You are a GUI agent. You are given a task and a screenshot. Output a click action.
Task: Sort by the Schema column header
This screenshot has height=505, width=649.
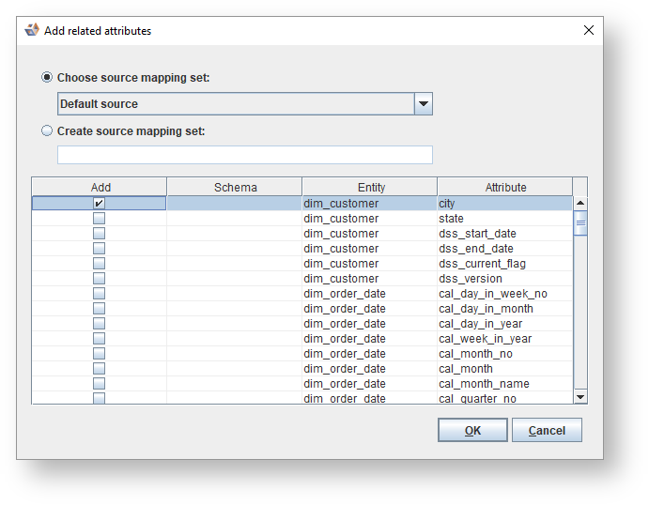pos(235,187)
